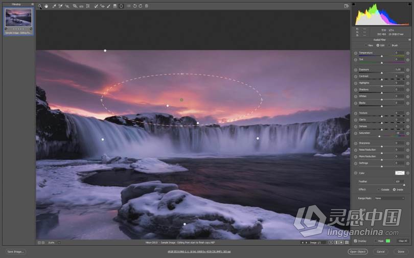Open the preview preferences menu icon
Screen dimensions: 414x258
(x=347, y=243)
